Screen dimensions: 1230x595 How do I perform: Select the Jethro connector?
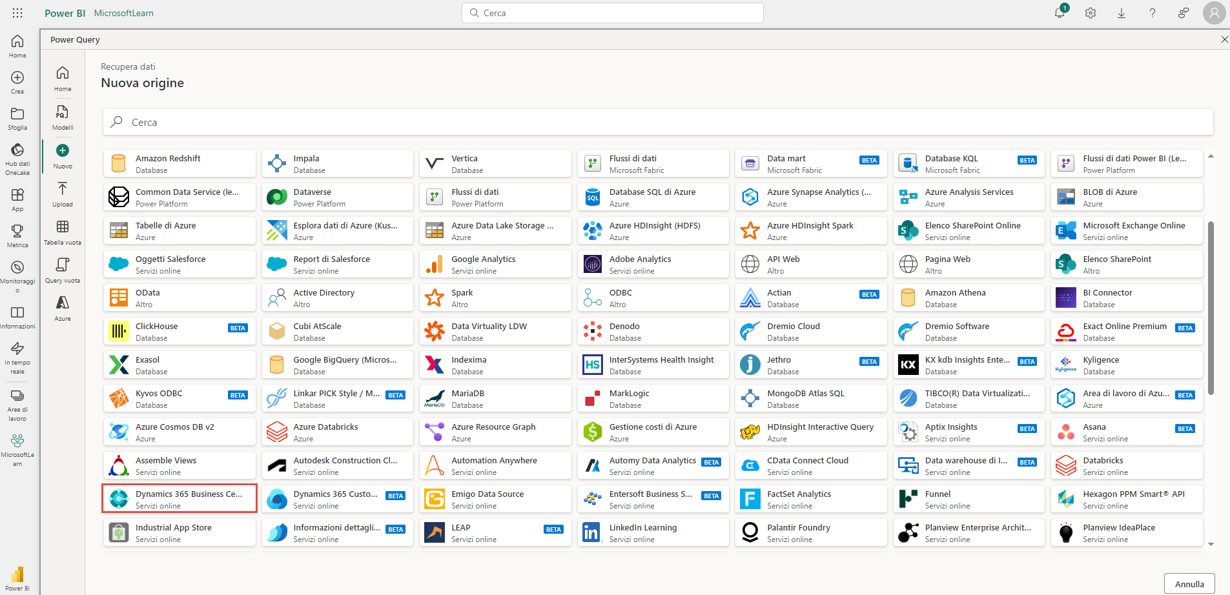pyautogui.click(x=811, y=365)
